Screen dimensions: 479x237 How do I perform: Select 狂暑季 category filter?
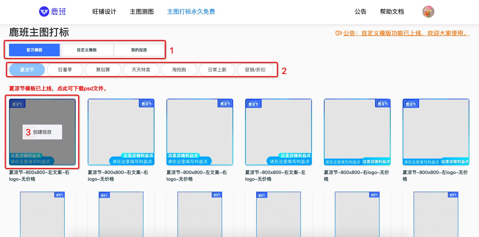pos(65,70)
